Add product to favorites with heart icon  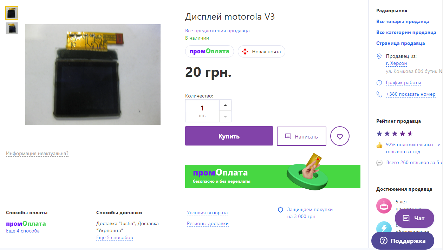pyautogui.click(x=340, y=136)
